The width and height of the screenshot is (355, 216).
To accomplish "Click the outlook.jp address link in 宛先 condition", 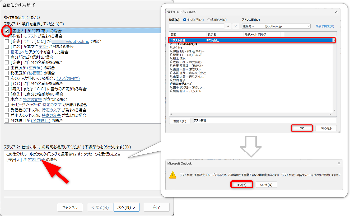I will pos(70,41).
